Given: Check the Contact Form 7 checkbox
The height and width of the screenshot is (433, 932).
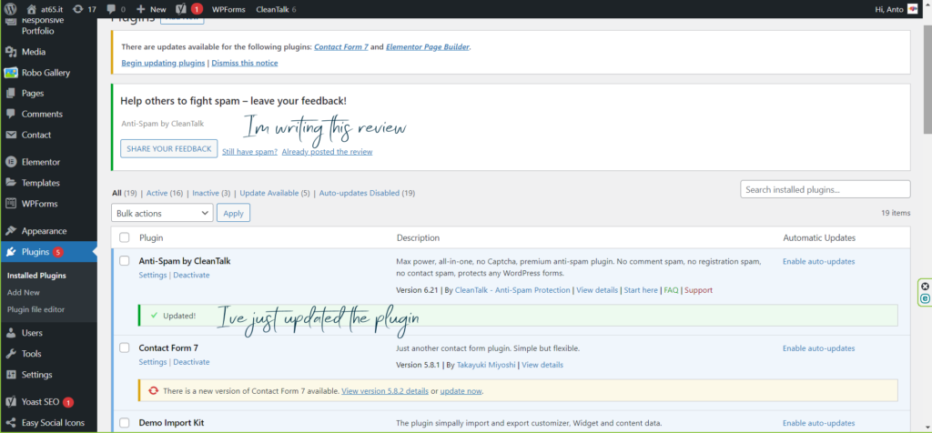Looking at the screenshot, I should (x=124, y=347).
